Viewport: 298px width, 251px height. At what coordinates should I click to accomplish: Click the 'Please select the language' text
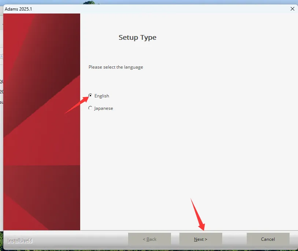(x=116, y=67)
